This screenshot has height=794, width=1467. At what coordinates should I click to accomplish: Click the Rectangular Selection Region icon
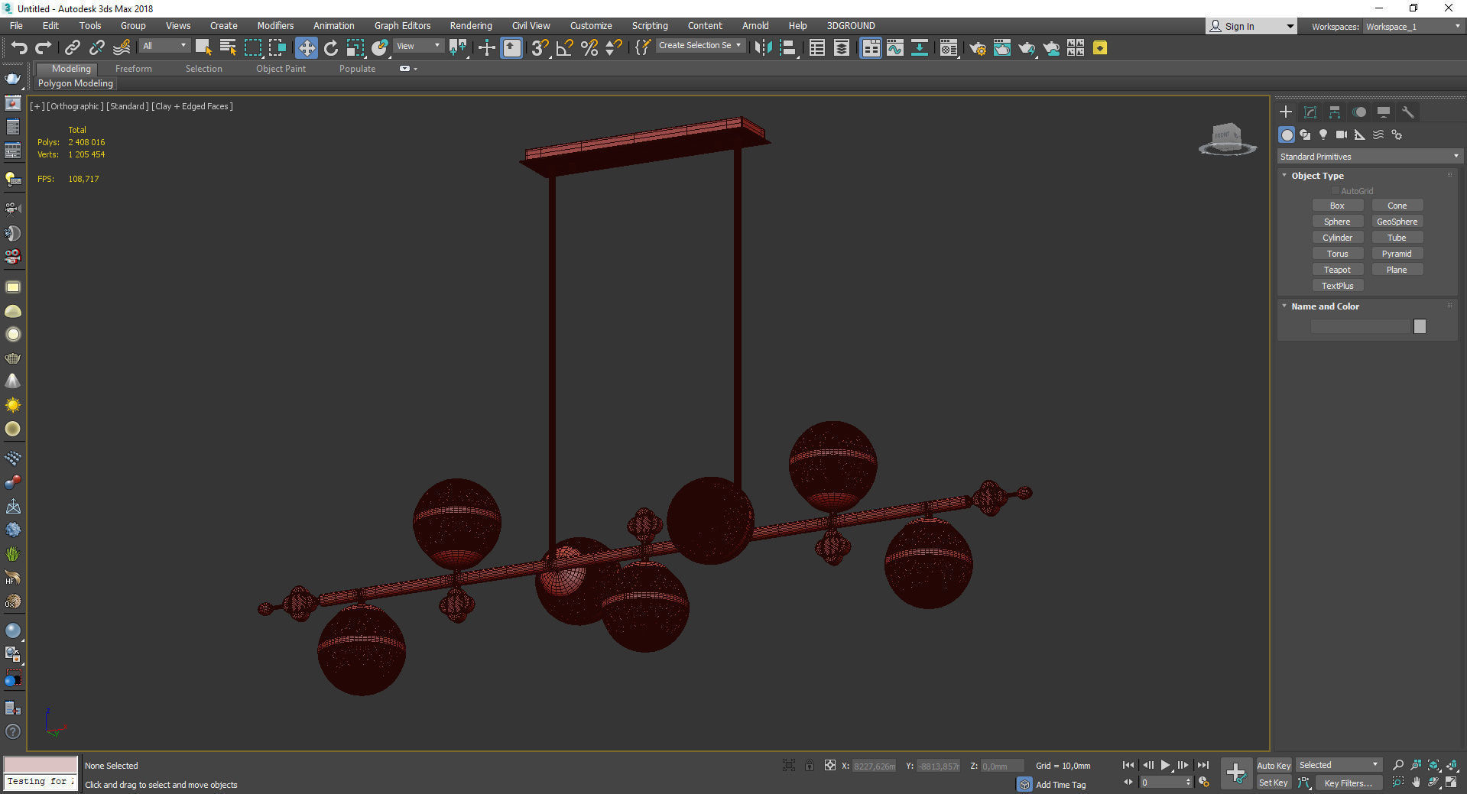coord(252,47)
